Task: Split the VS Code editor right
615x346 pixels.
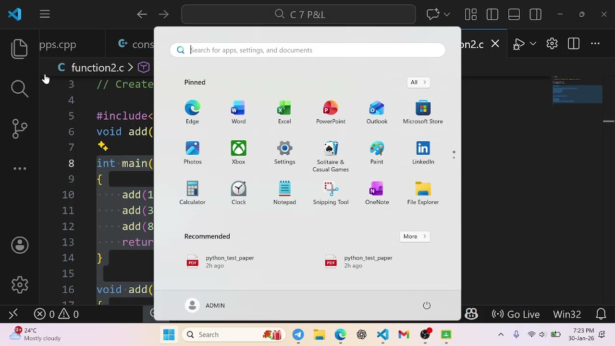Action: (574, 44)
